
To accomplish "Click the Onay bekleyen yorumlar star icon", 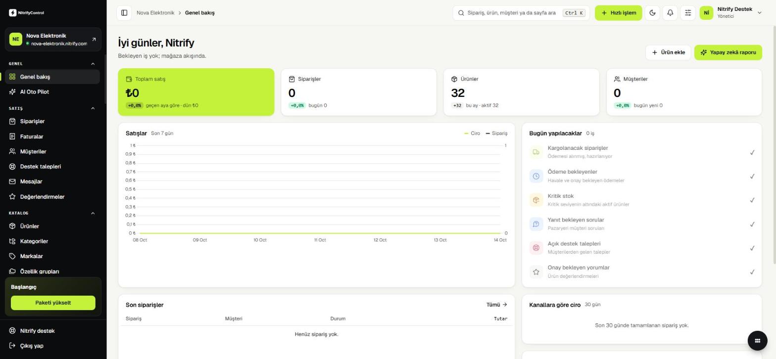I will (536, 271).
